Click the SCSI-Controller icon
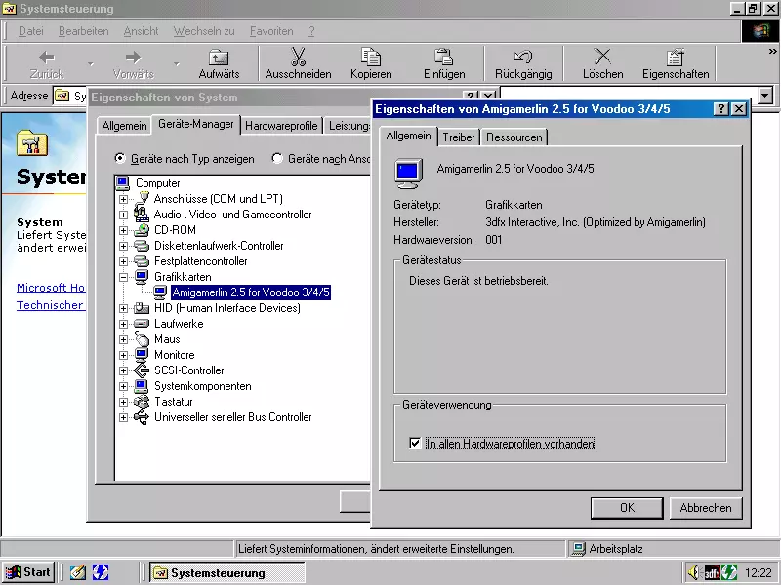This screenshot has height=585, width=781. click(142, 370)
